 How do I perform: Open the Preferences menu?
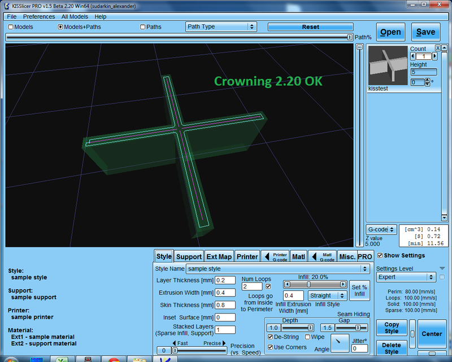(39, 16)
